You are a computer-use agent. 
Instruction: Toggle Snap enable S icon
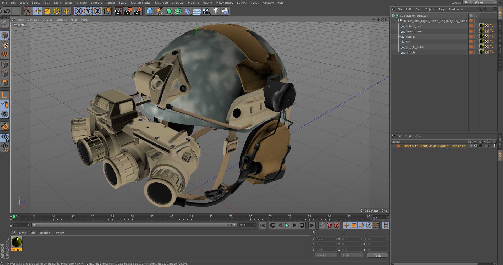[5, 114]
